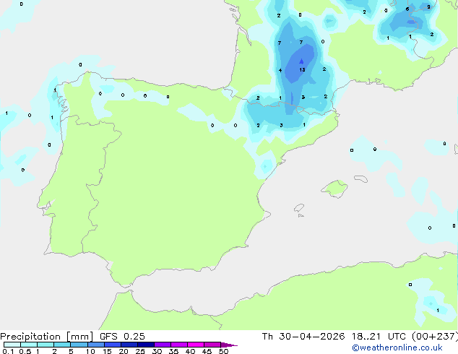Image resolution: width=458 pixels, height=354 pixels.
Task: Click the legend tick label '35'
Action: tap(173, 351)
